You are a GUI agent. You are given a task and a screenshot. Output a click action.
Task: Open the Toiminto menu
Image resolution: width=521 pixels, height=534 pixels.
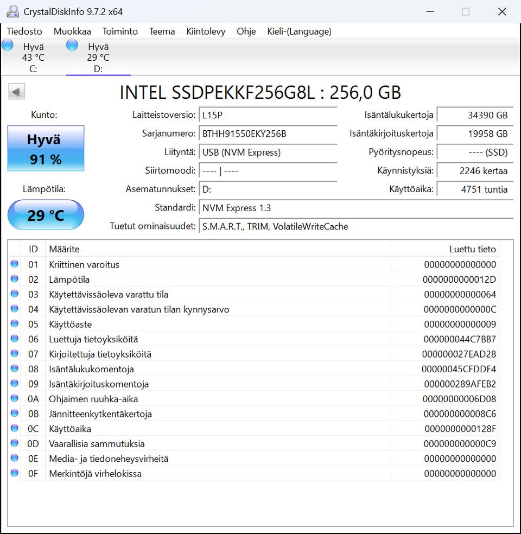click(x=120, y=31)
